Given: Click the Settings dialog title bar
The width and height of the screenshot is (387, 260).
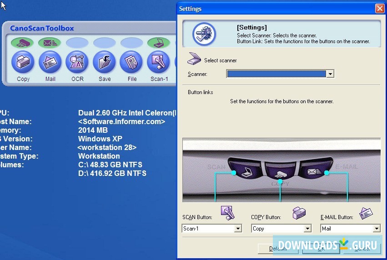Looking at the screenshot, I should coord(275,9).
